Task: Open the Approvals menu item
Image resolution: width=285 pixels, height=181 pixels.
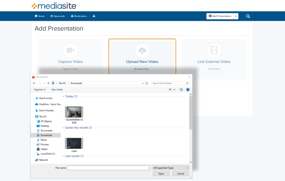Action: (58, 16)
